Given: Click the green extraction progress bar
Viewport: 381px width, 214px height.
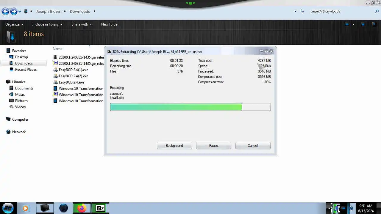Looking at the screenshot, I should click(x=176, y=107).
